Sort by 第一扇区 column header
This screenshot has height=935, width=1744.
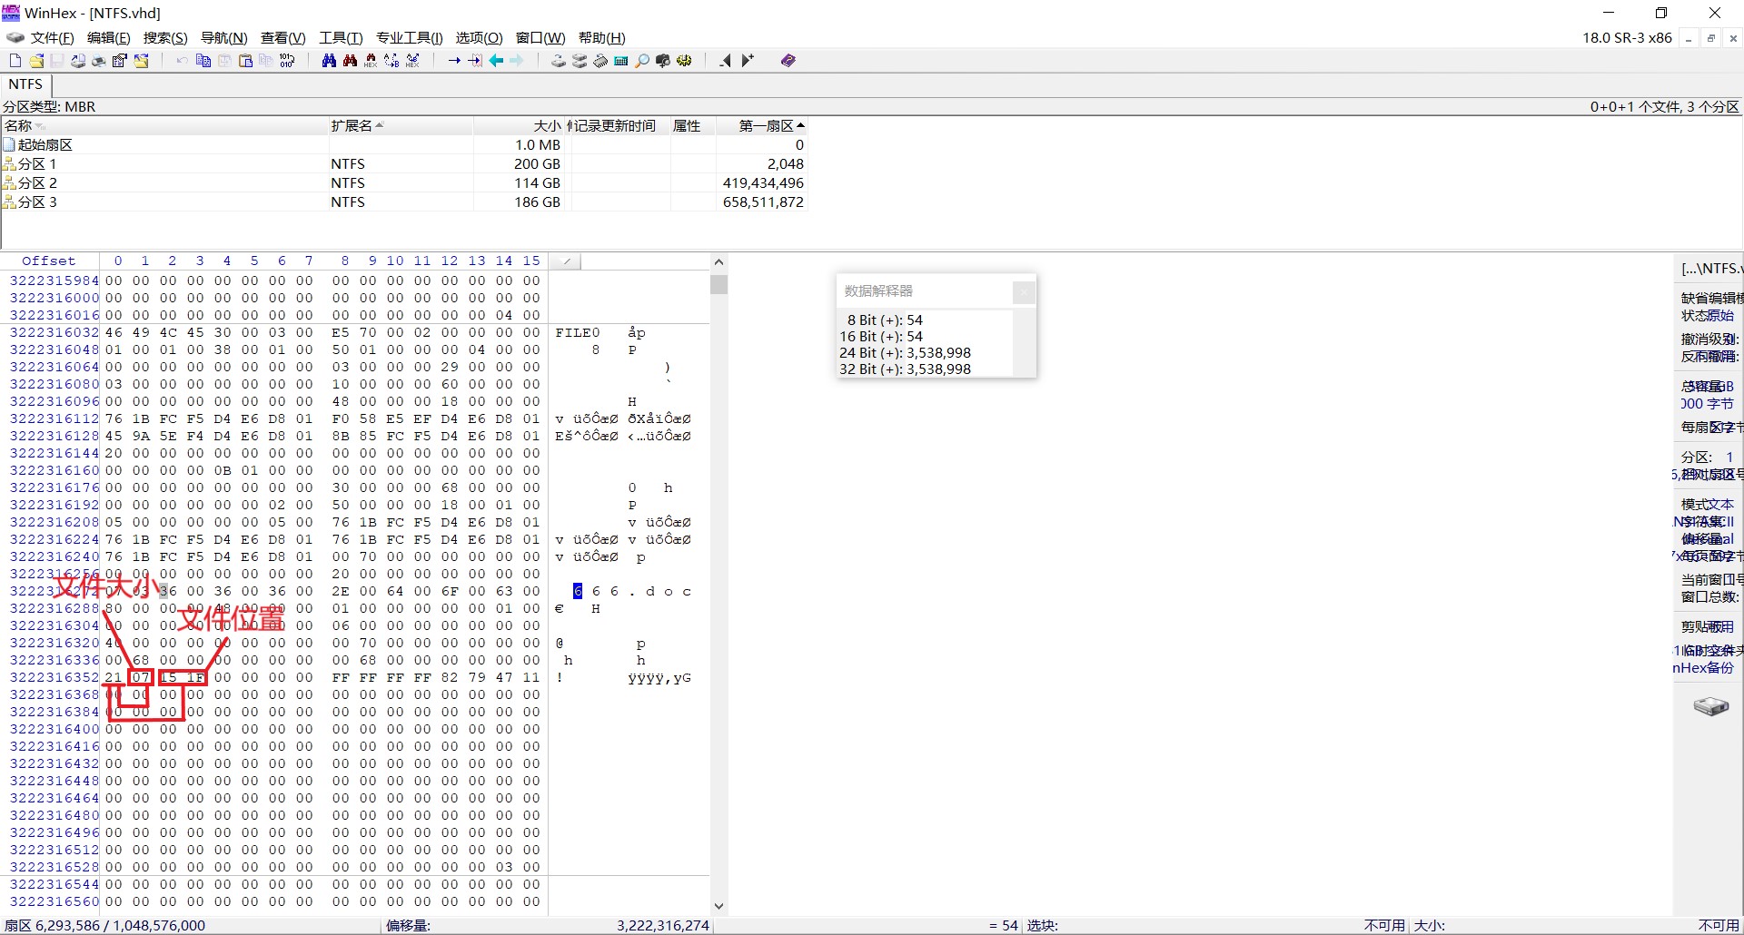(x=766, y=126)
